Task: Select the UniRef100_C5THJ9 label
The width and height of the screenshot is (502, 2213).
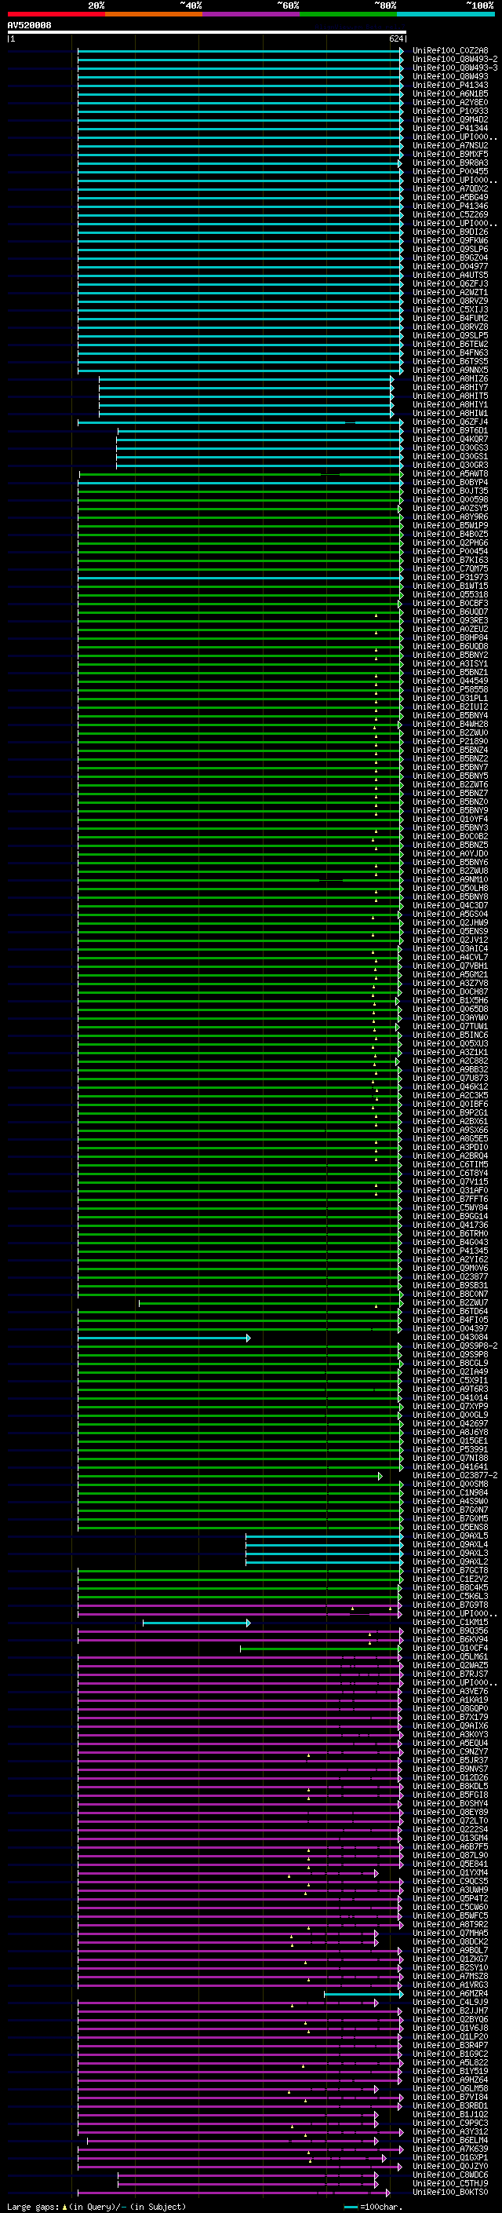Action: point(449,2183)
